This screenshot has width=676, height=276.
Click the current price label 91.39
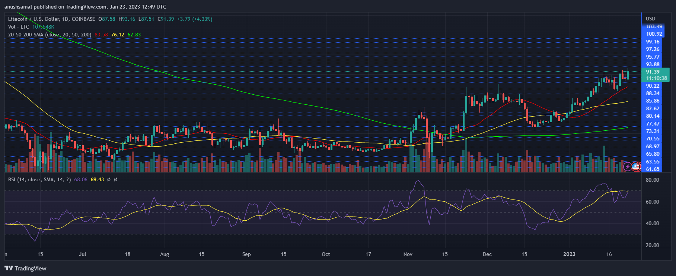point(653,72)
